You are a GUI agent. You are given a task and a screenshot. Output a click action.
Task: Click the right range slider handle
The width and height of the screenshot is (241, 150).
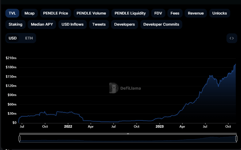point(236,139)
